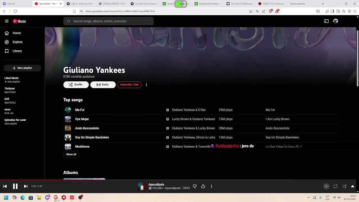Open more options for Giuliano Yankees

point(146,85)
